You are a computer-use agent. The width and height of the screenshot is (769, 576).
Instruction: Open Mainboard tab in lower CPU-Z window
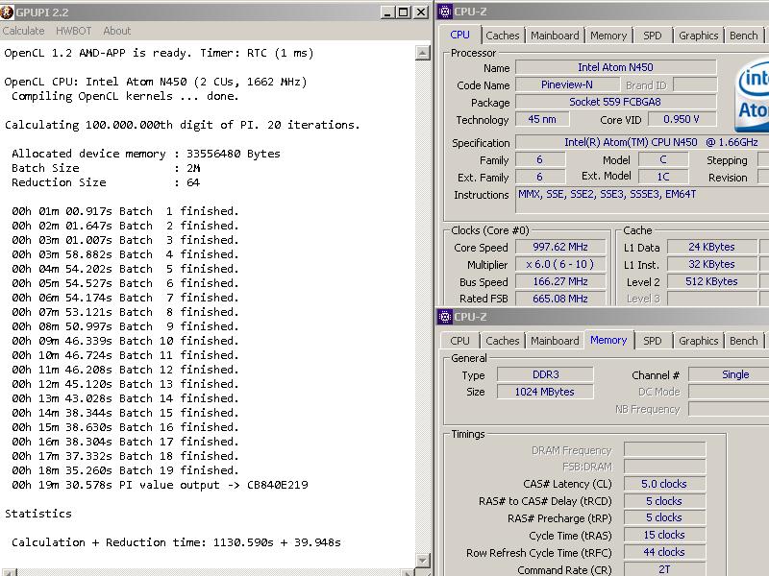[555, 341]
